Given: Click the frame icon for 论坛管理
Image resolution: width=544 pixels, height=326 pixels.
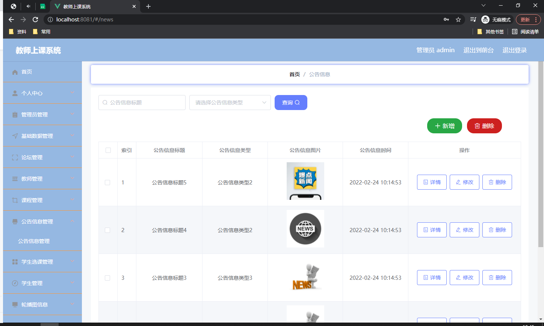Looking at the screenshot, I should coord(15,157).
